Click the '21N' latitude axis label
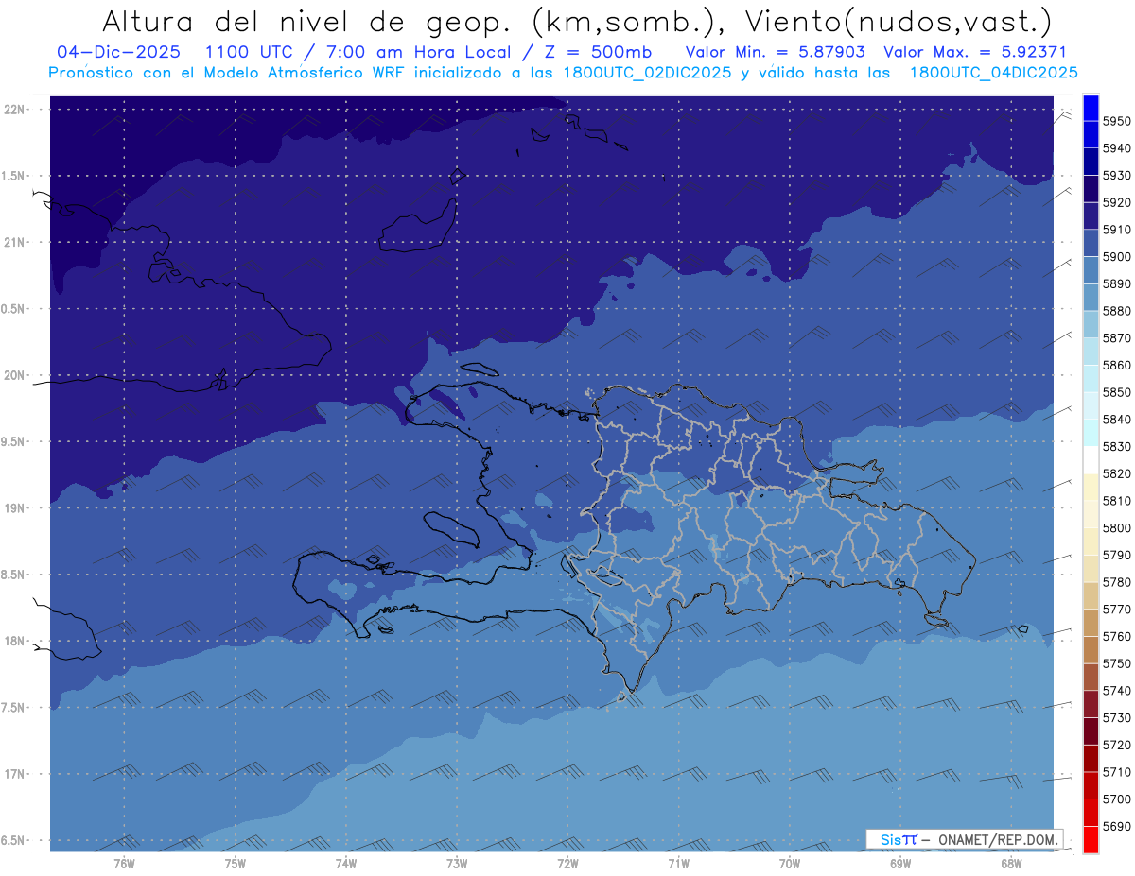Image resolution: width=1135 pixels, height=876 pixels. [x=14, y=243]
